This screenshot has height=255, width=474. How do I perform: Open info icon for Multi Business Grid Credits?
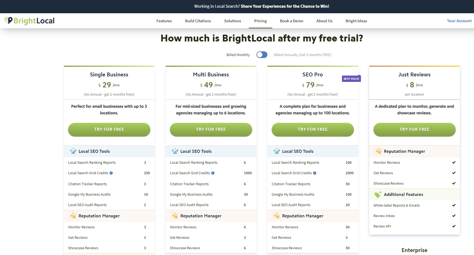[x=213, y=173]
